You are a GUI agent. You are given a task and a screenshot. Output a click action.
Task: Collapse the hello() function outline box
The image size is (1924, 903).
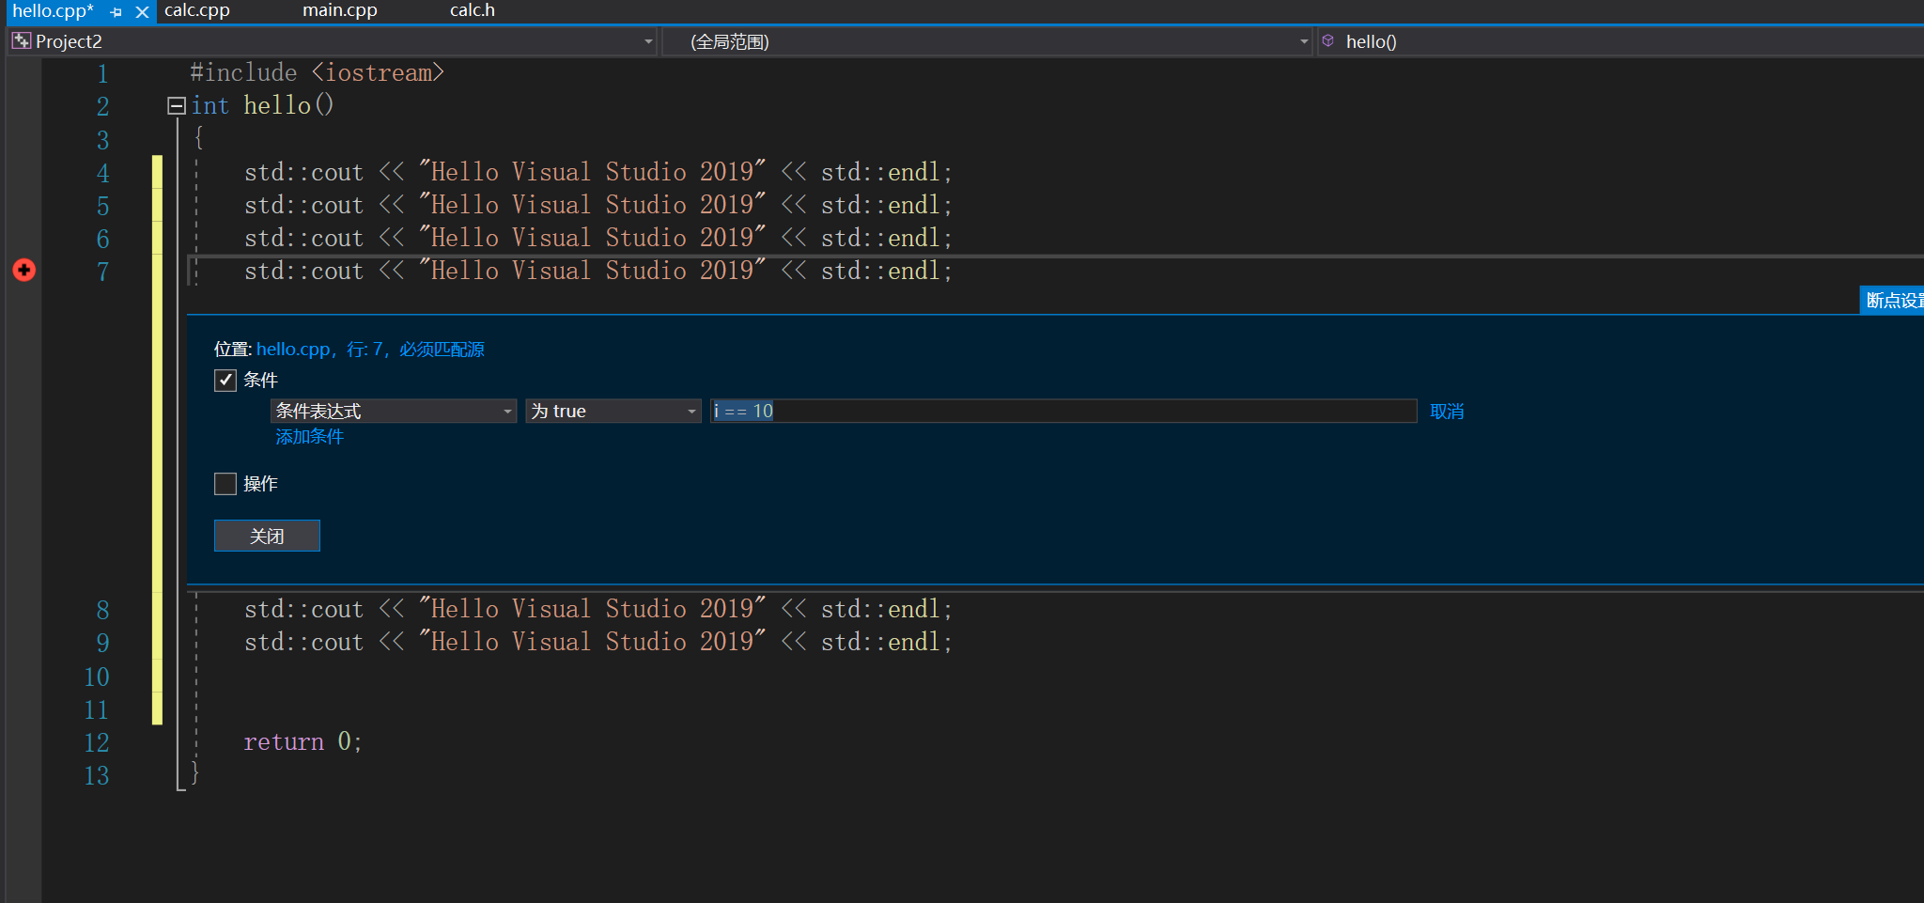176,106
